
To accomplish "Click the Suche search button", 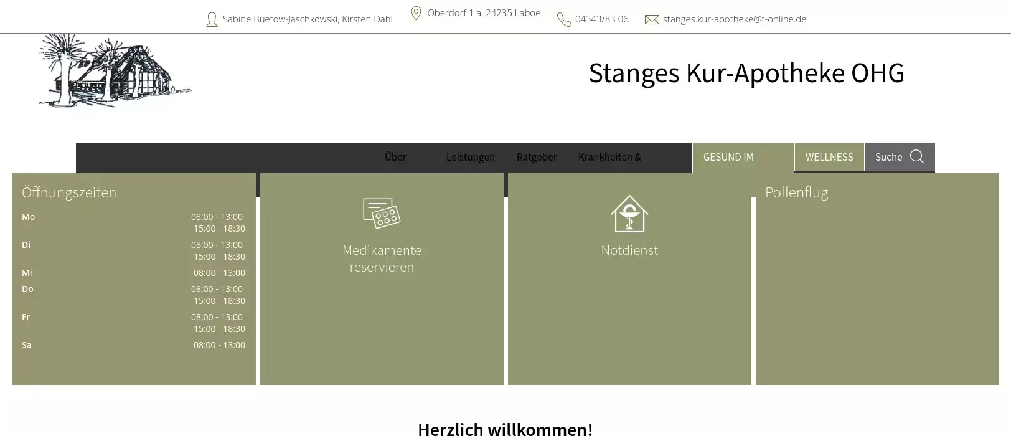I will 888,157.
